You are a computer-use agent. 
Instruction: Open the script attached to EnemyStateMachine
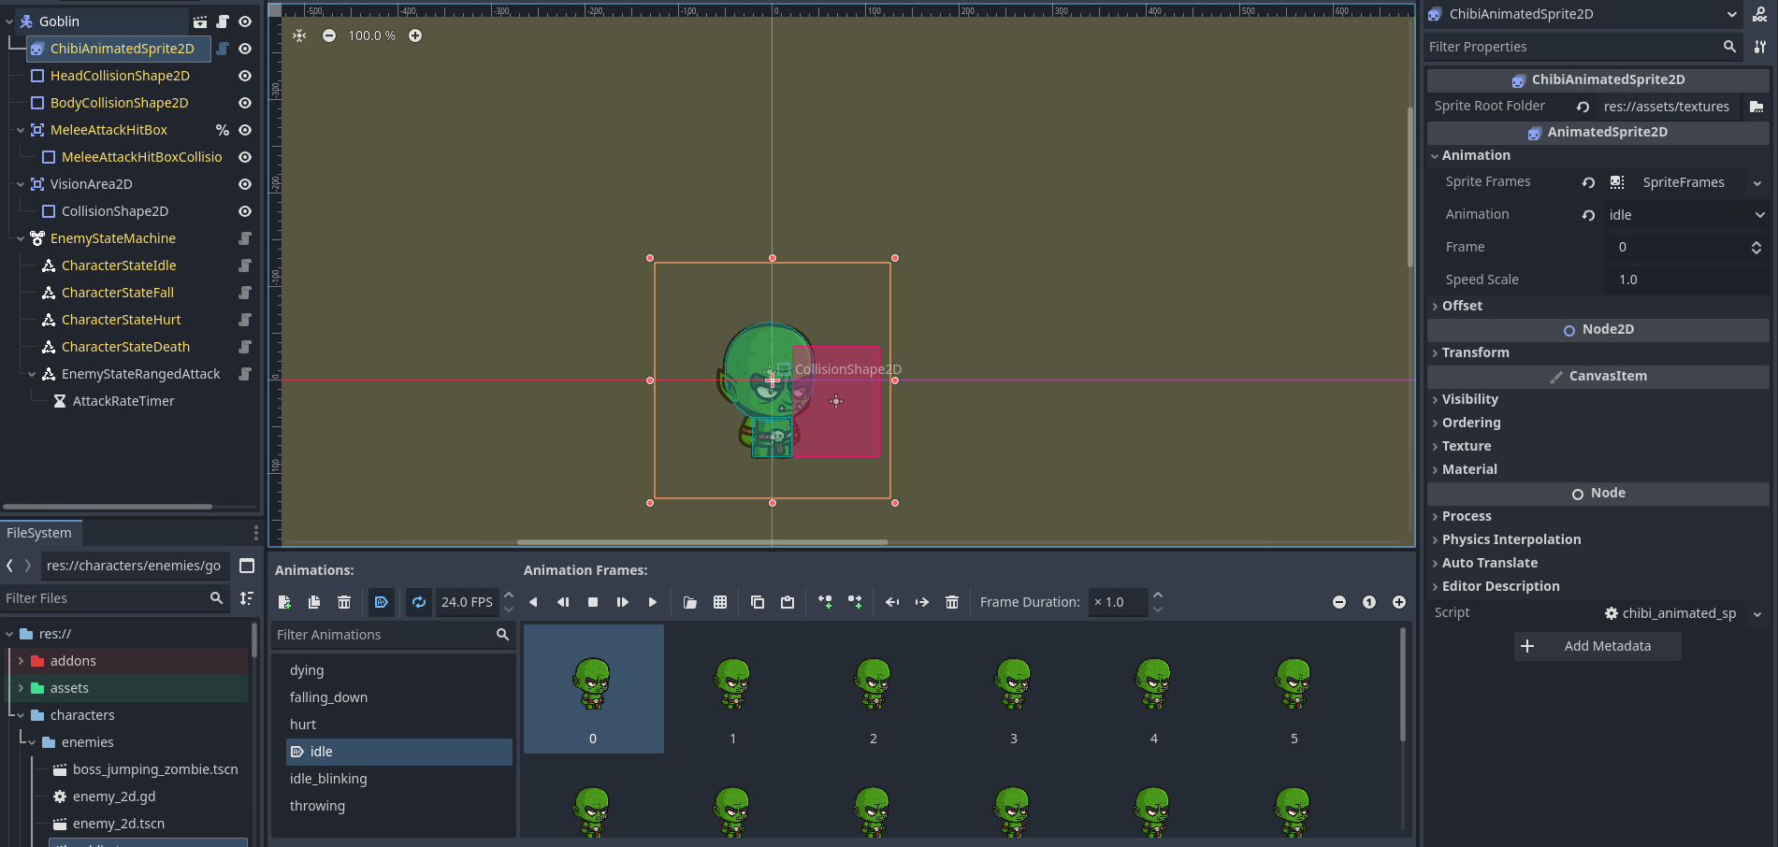tap(245, 238)
